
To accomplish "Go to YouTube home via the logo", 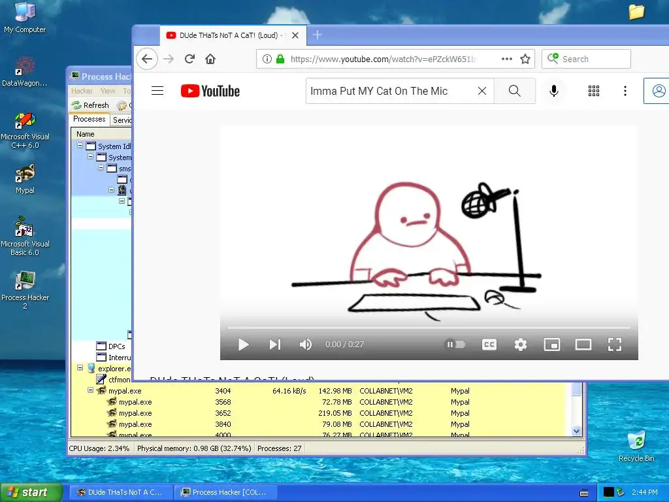I will click(x=210, y=91).
